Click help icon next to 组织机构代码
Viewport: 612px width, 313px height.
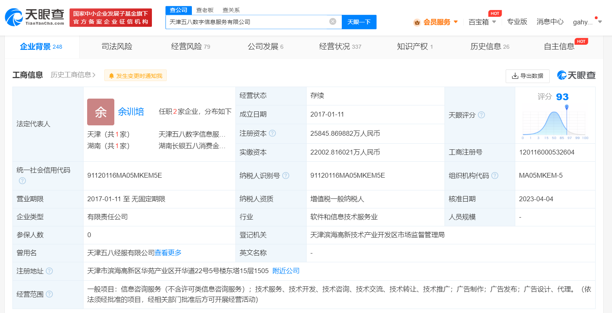click(495, 176)
